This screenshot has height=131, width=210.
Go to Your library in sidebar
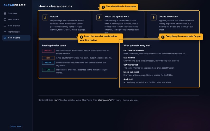[x=16, y=19]
